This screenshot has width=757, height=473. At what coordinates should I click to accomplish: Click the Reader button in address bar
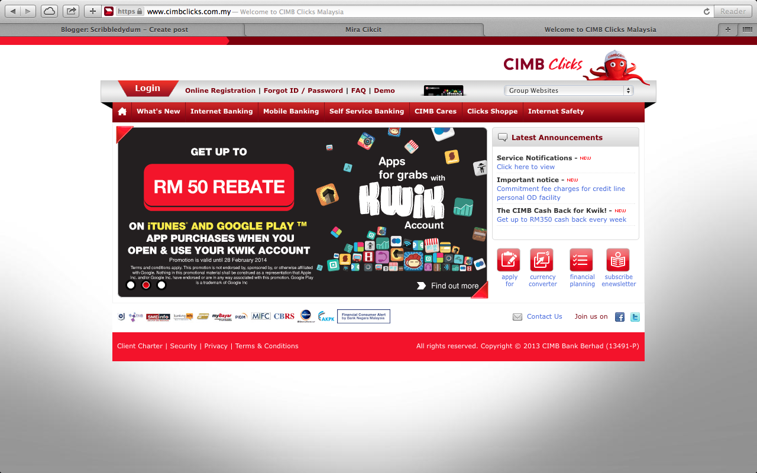733,11
